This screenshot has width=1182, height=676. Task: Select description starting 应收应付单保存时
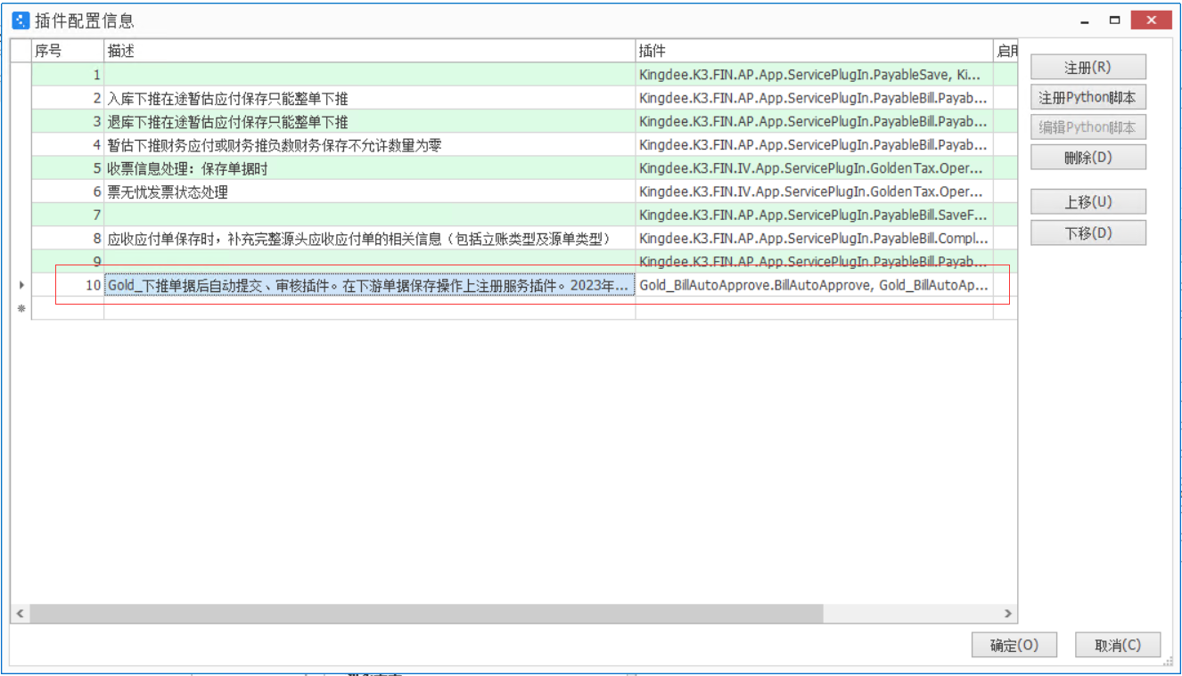pos(370,239)
